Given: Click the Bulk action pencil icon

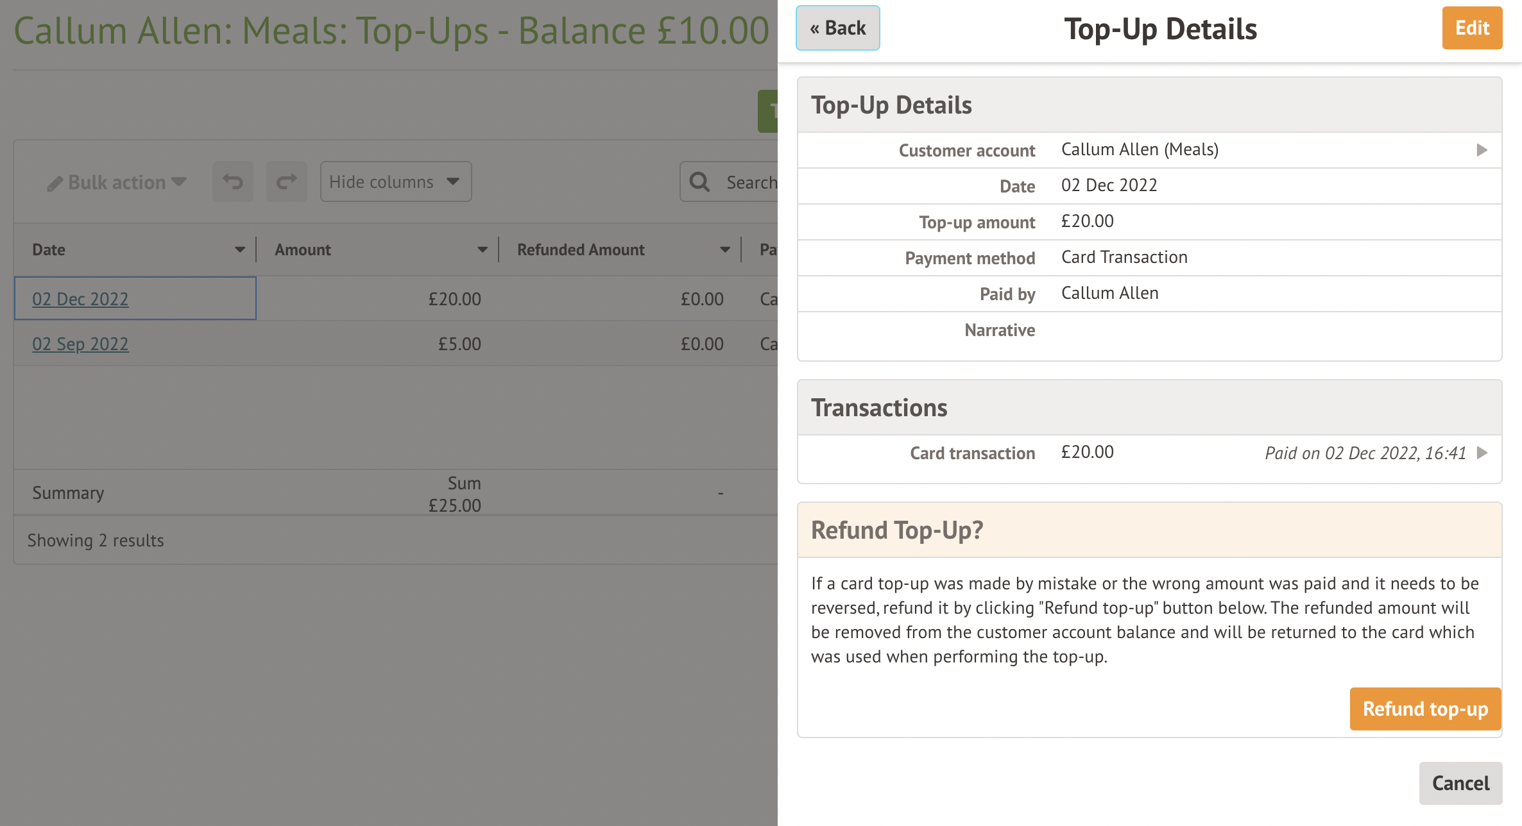Looking at the screenshot, I should click(x=55, y=184).
